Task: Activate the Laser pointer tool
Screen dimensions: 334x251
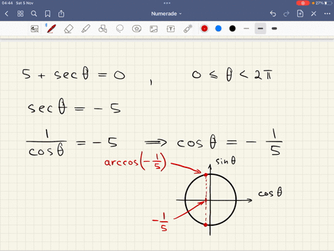Action: click(x=188, y=29)
